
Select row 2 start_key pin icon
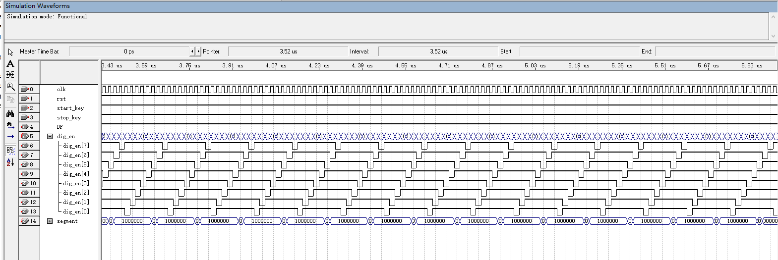coord(25,108)
